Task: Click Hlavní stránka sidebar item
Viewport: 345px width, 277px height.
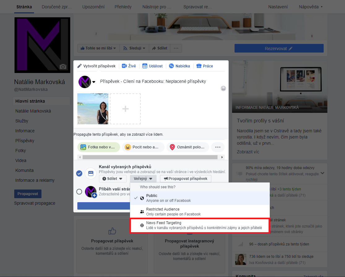Action: click(41, 101)
